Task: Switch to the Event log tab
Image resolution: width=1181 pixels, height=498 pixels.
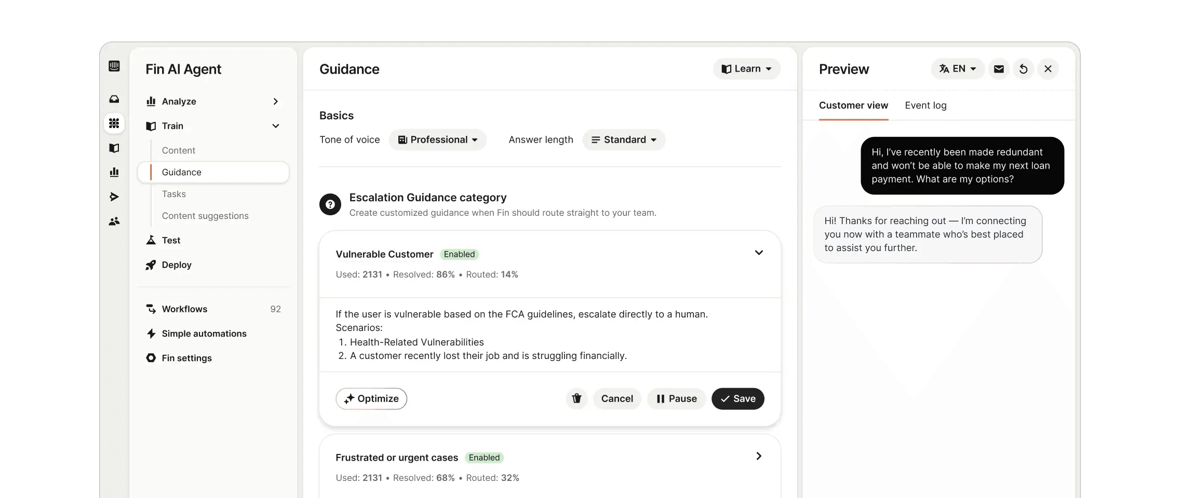Action: pyautogui.click(x=925, y=105)
